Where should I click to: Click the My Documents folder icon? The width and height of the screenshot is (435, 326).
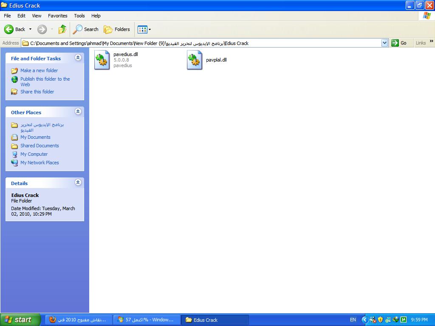[x=14, y=137]
